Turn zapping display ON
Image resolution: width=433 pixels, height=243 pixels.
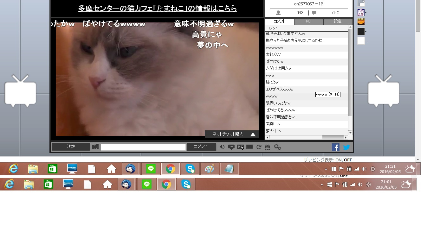click(x=338, y=160)
